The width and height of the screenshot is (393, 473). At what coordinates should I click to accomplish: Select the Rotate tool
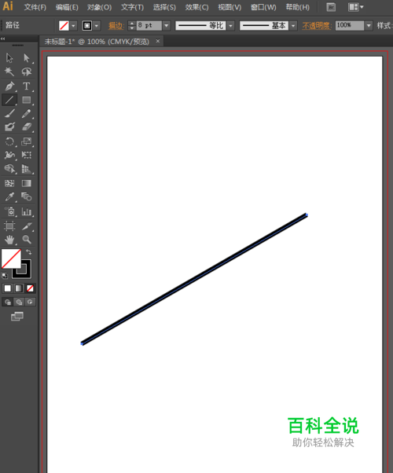[x=9, y=141]
